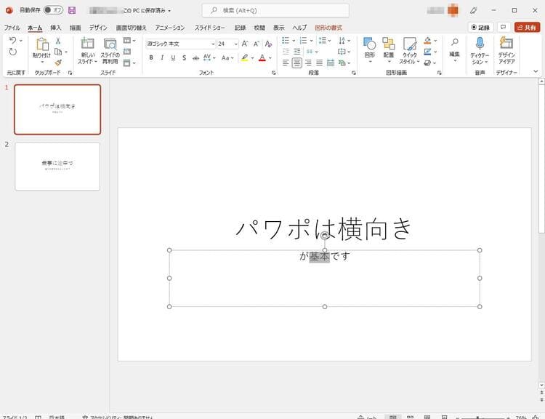This screenshot has height=419, width=545.
Task: Click the Cut scissors icon
Action: pos(58,41)
